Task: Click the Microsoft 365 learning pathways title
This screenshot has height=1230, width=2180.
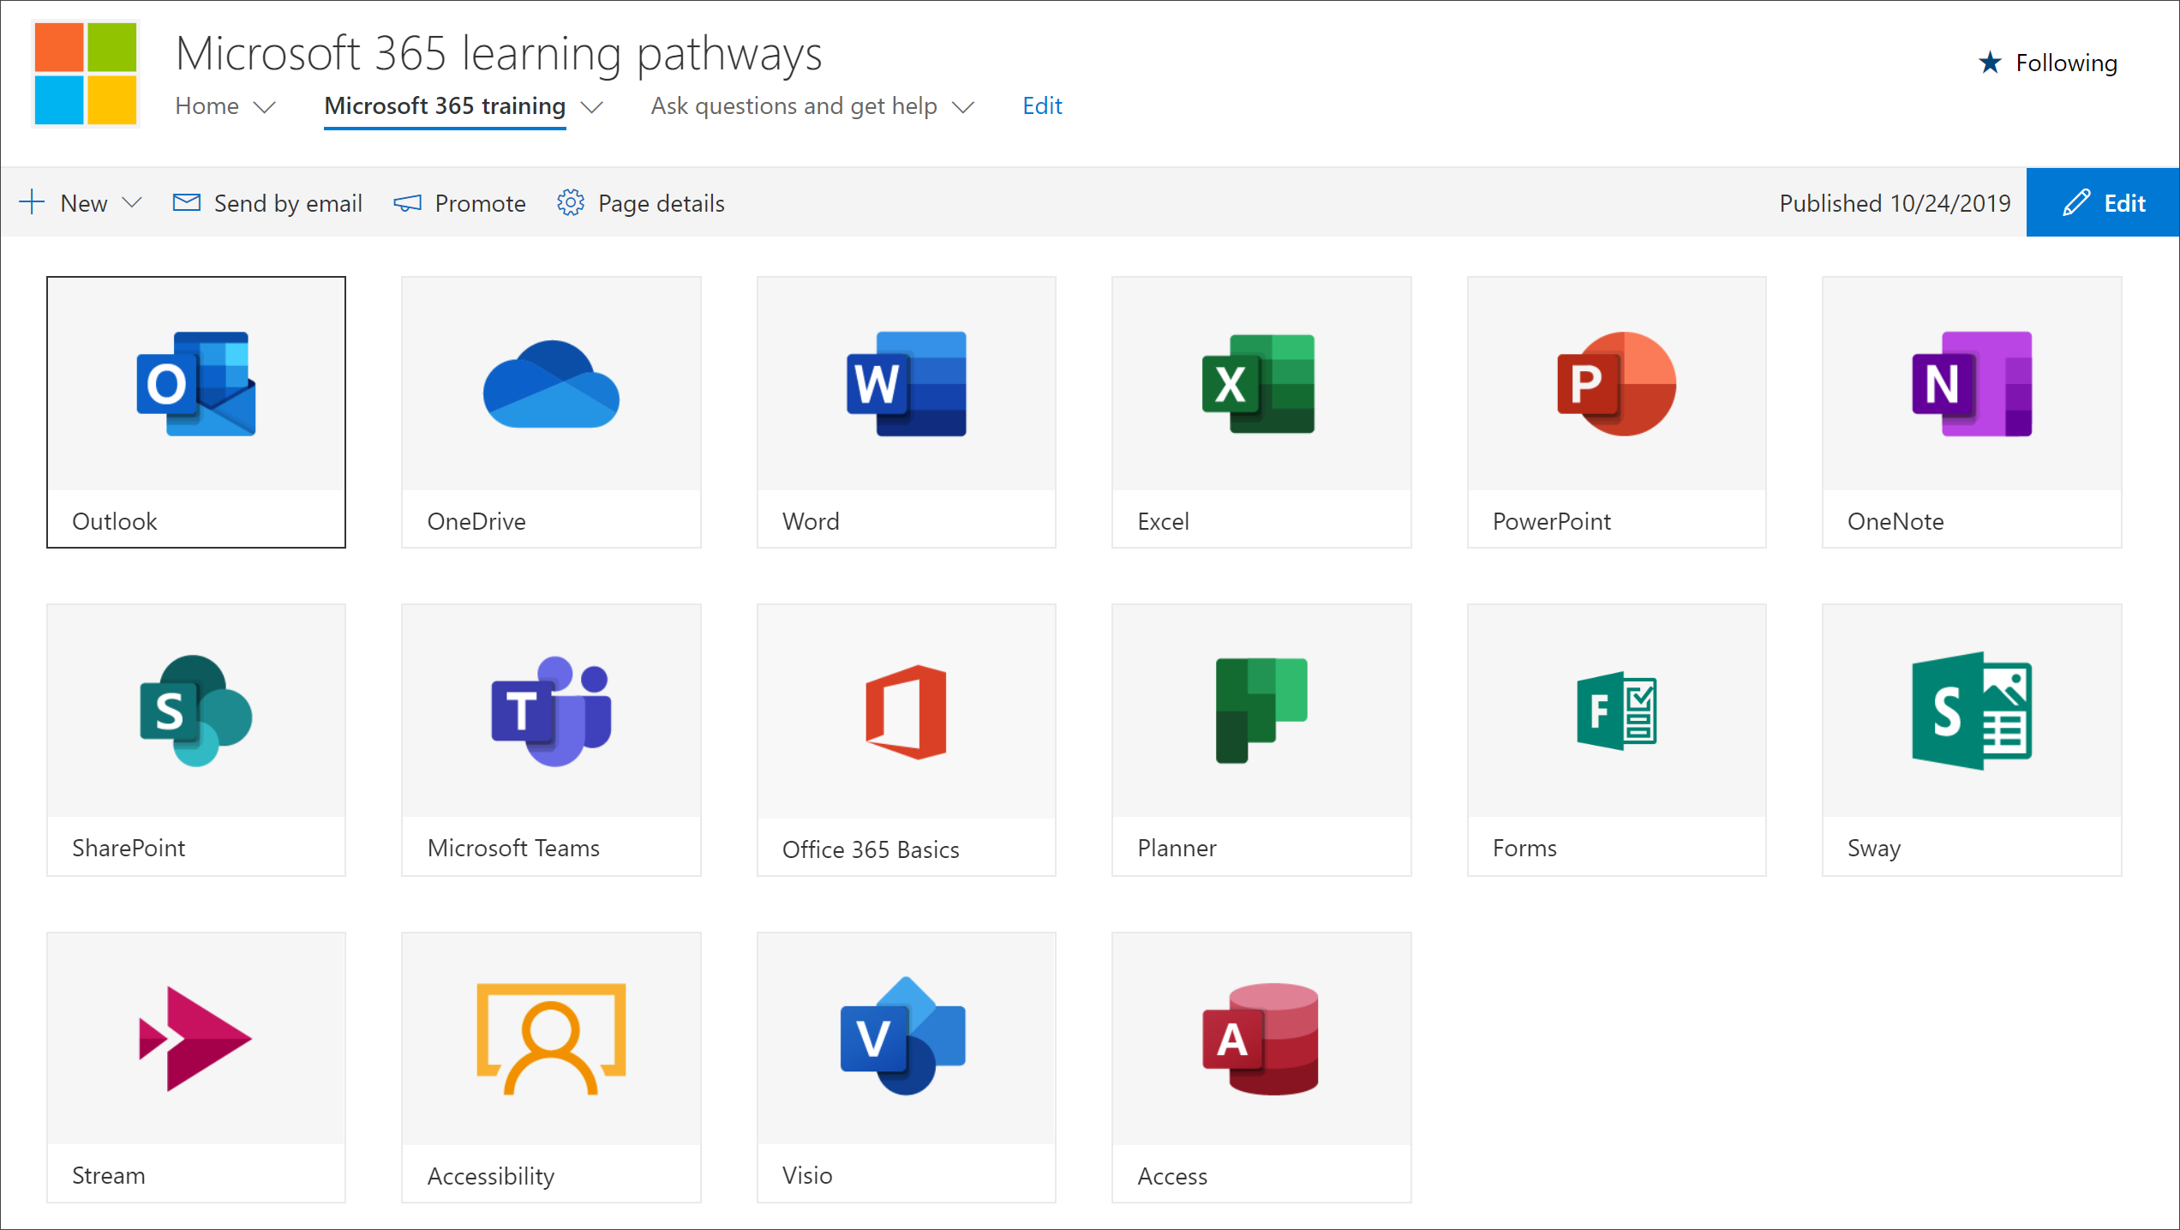Action: (499, 53)
